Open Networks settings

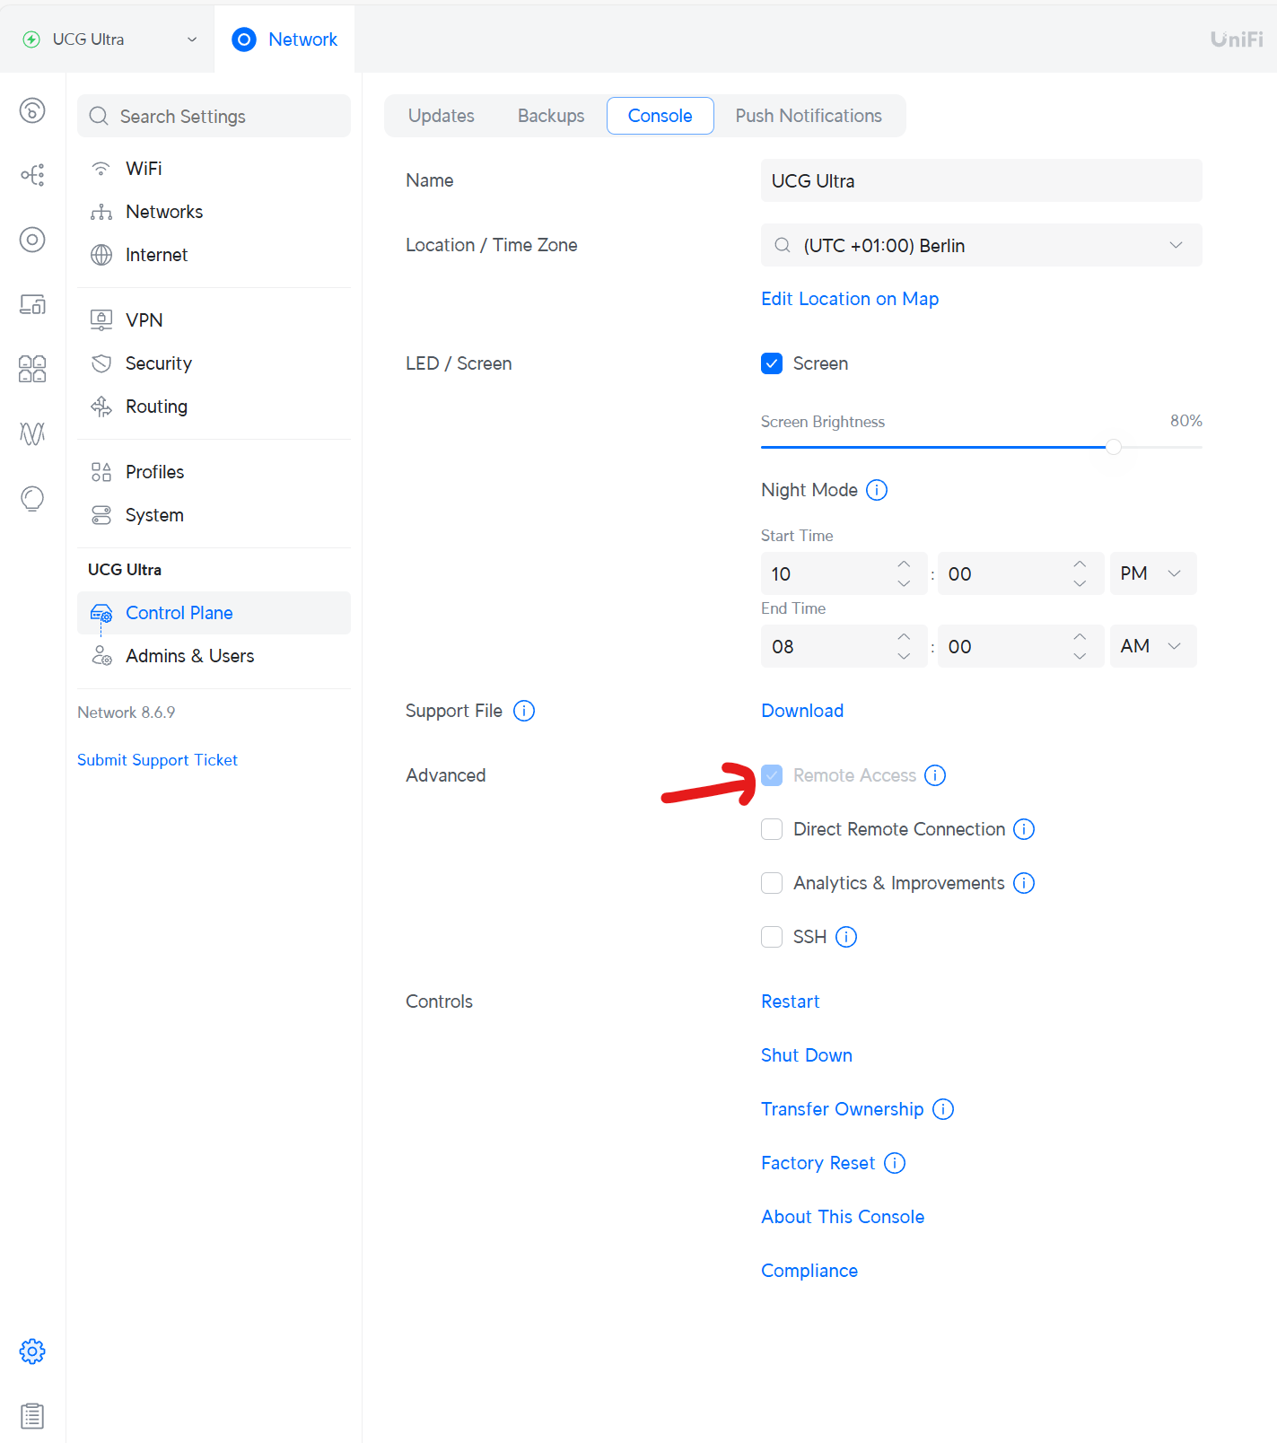(214, 212)
